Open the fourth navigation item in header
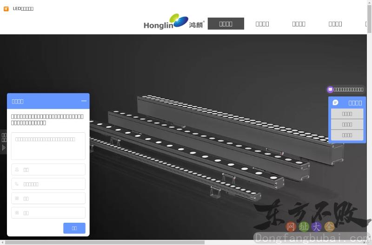 (335, 24)
